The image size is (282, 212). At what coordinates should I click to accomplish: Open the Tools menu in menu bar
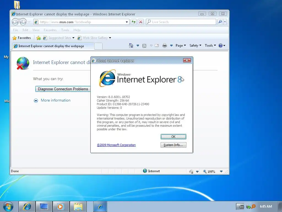tap(65, 30)
